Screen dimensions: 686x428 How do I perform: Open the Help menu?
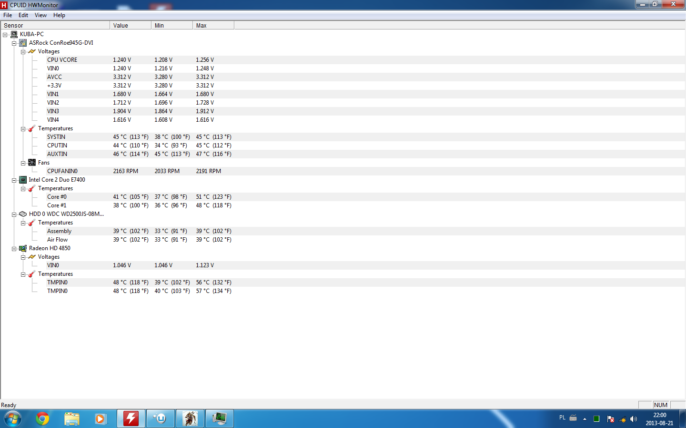coord(59,15)
